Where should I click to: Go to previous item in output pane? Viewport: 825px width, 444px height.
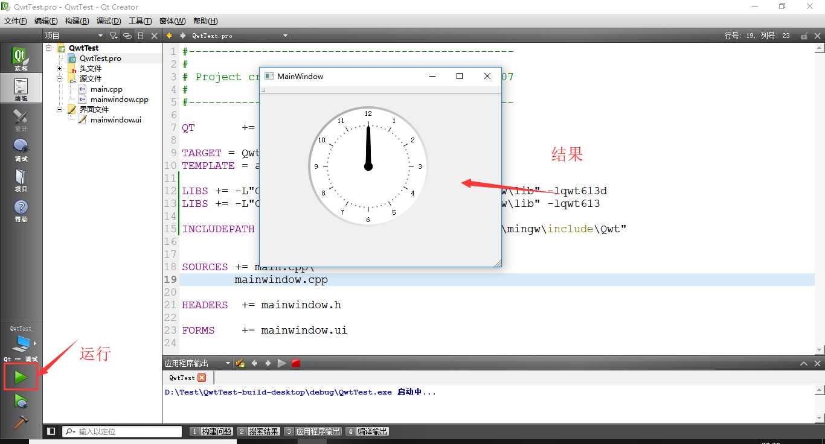254,363
